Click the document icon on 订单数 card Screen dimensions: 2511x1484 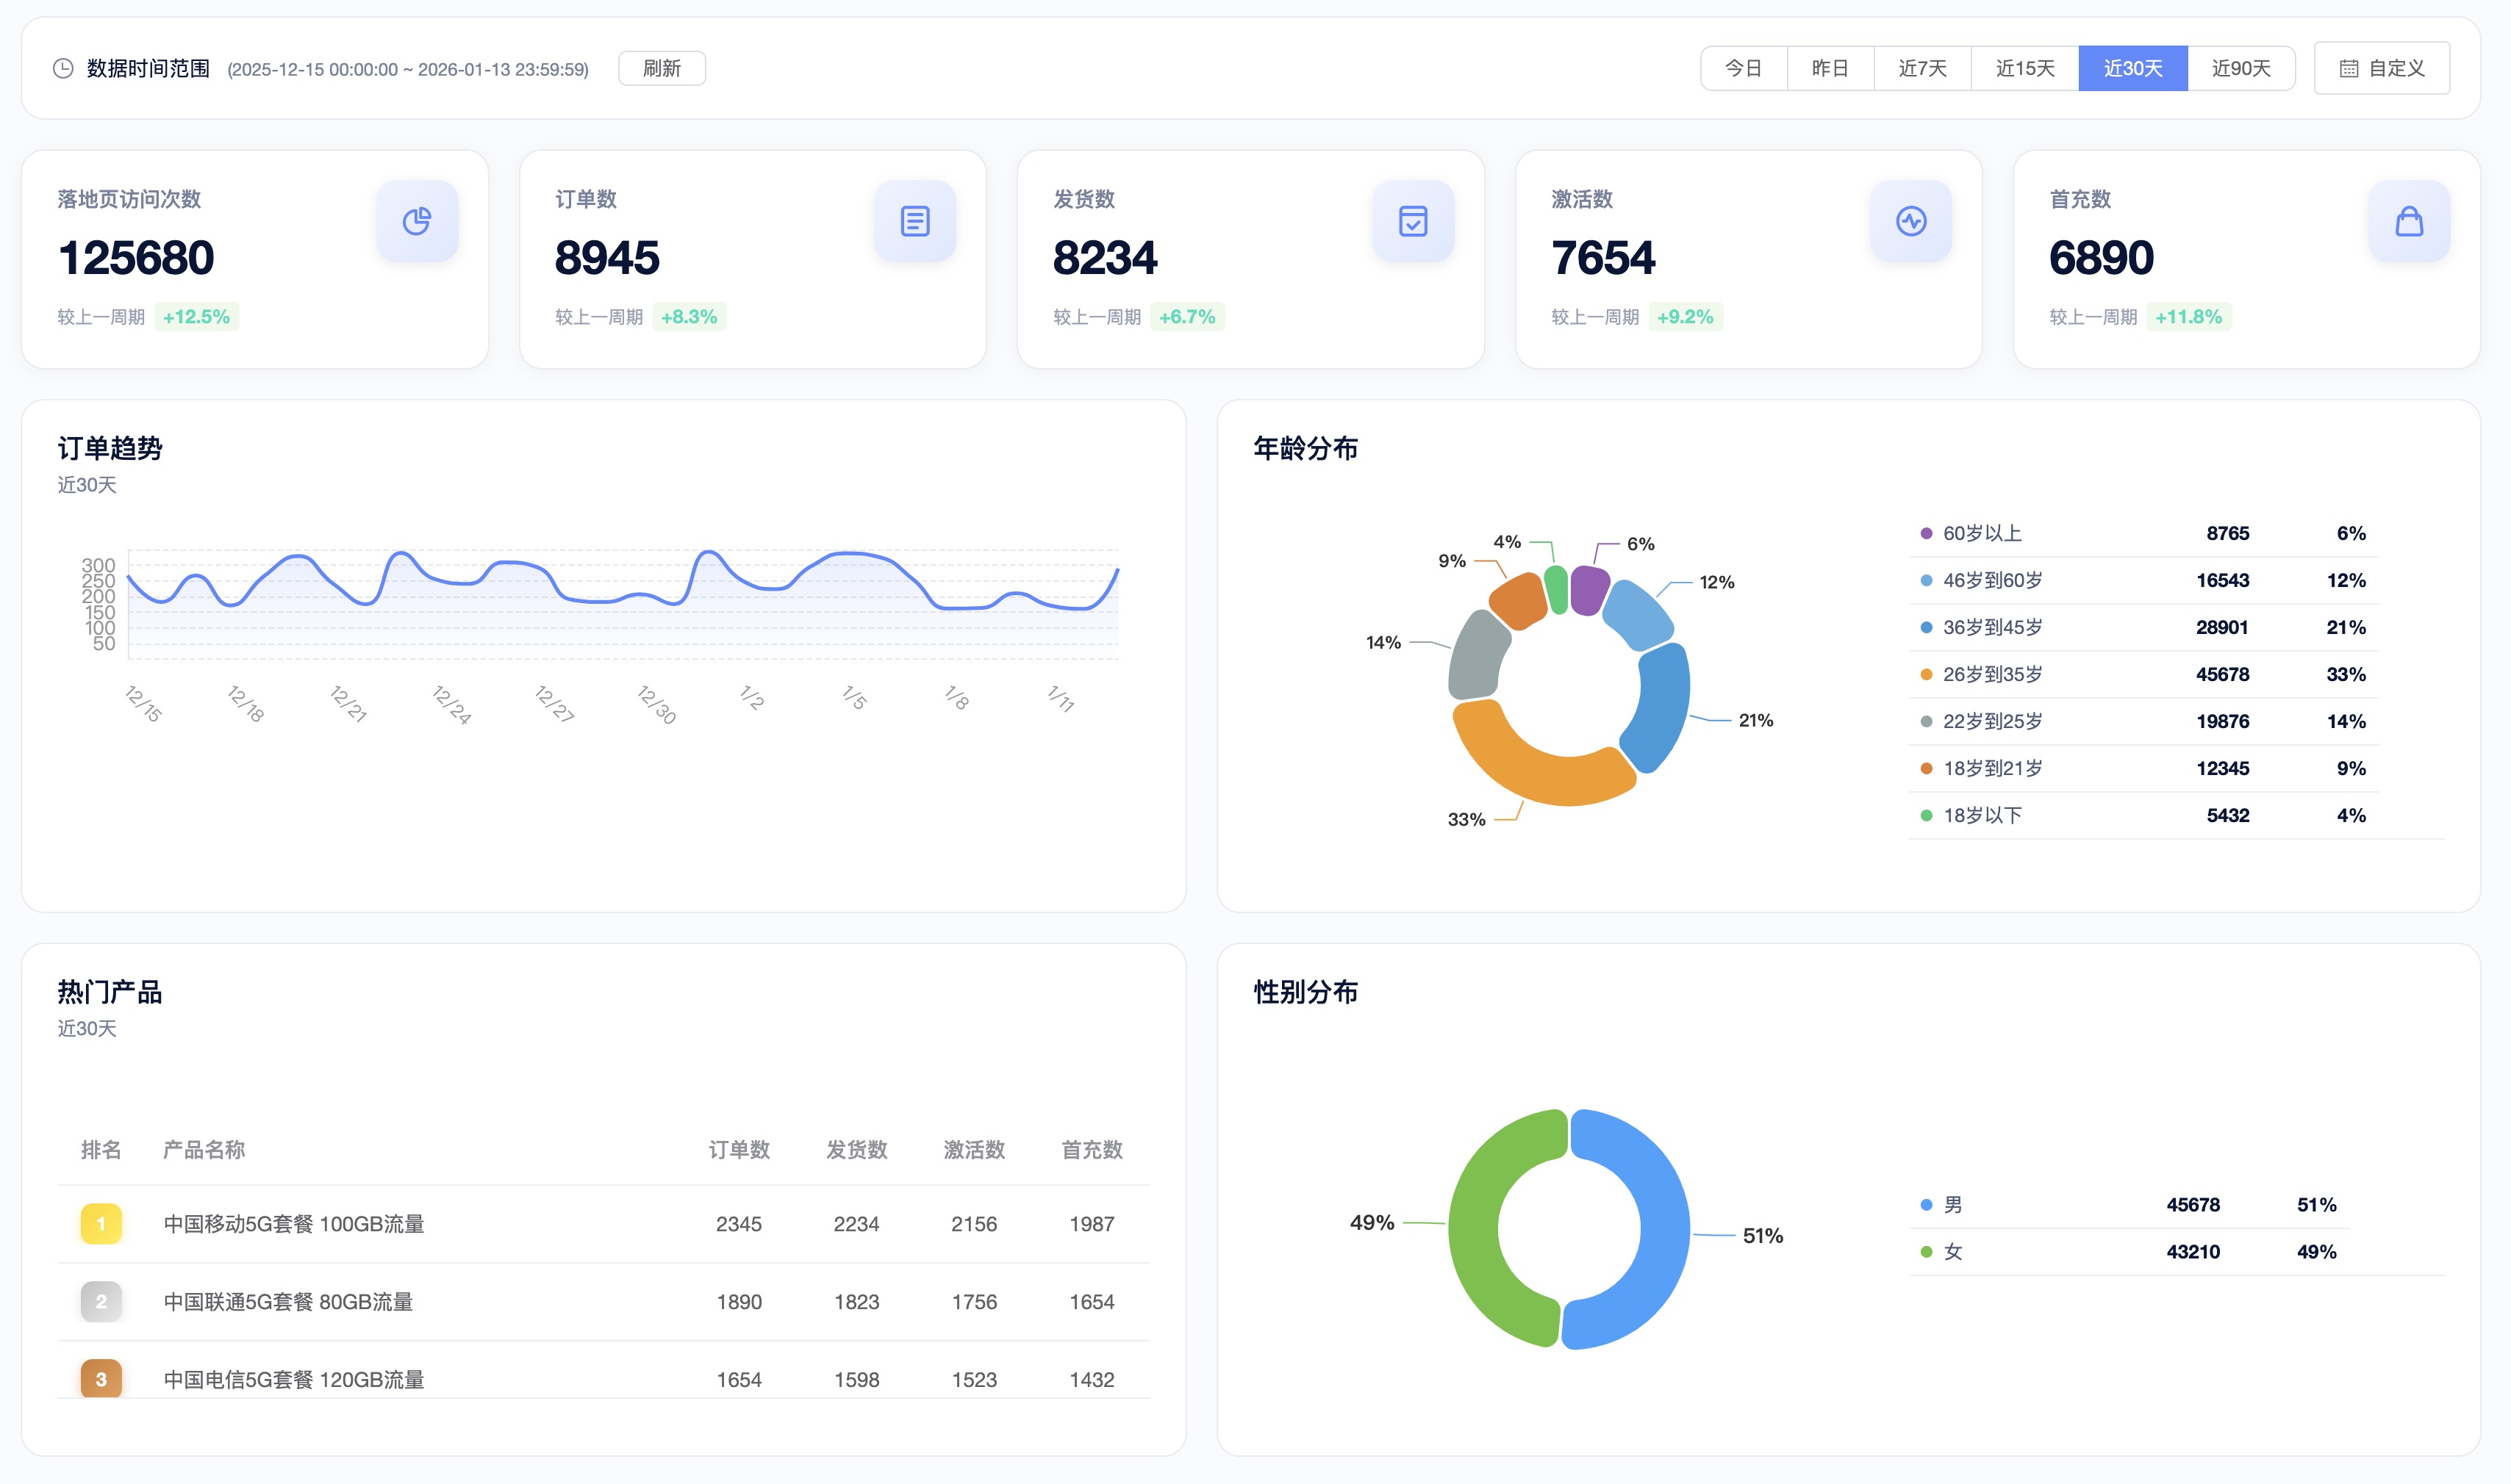914,221
